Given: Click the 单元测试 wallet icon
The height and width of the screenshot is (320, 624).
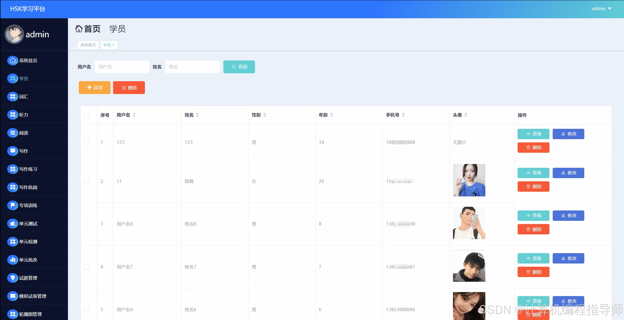Looking at the screenshot, I should pyautogui.click(x=12, y=224).
